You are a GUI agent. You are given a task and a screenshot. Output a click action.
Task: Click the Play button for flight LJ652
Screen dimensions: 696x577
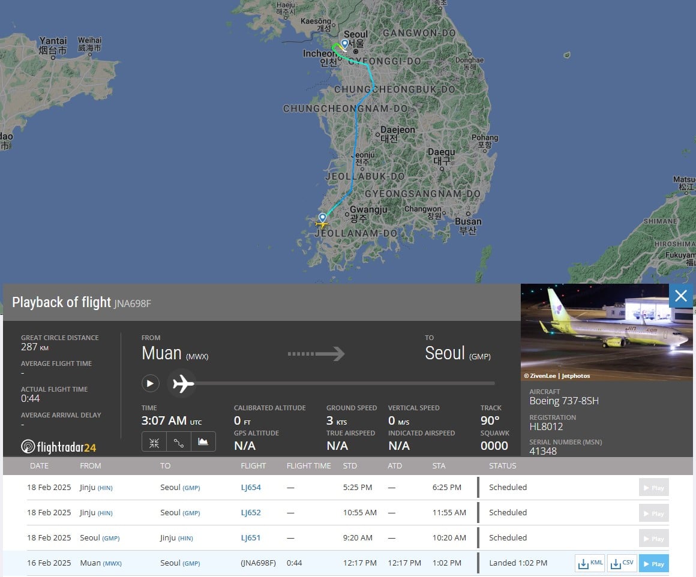click(654, 513)
